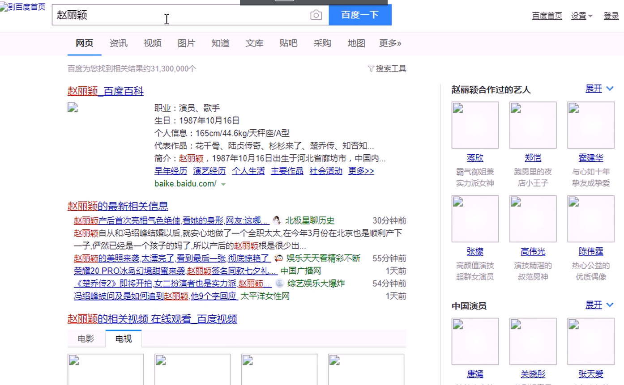Open the 搜索工具 filter
This screenshot has width=624, height=385.
click(x=387, y=69)
